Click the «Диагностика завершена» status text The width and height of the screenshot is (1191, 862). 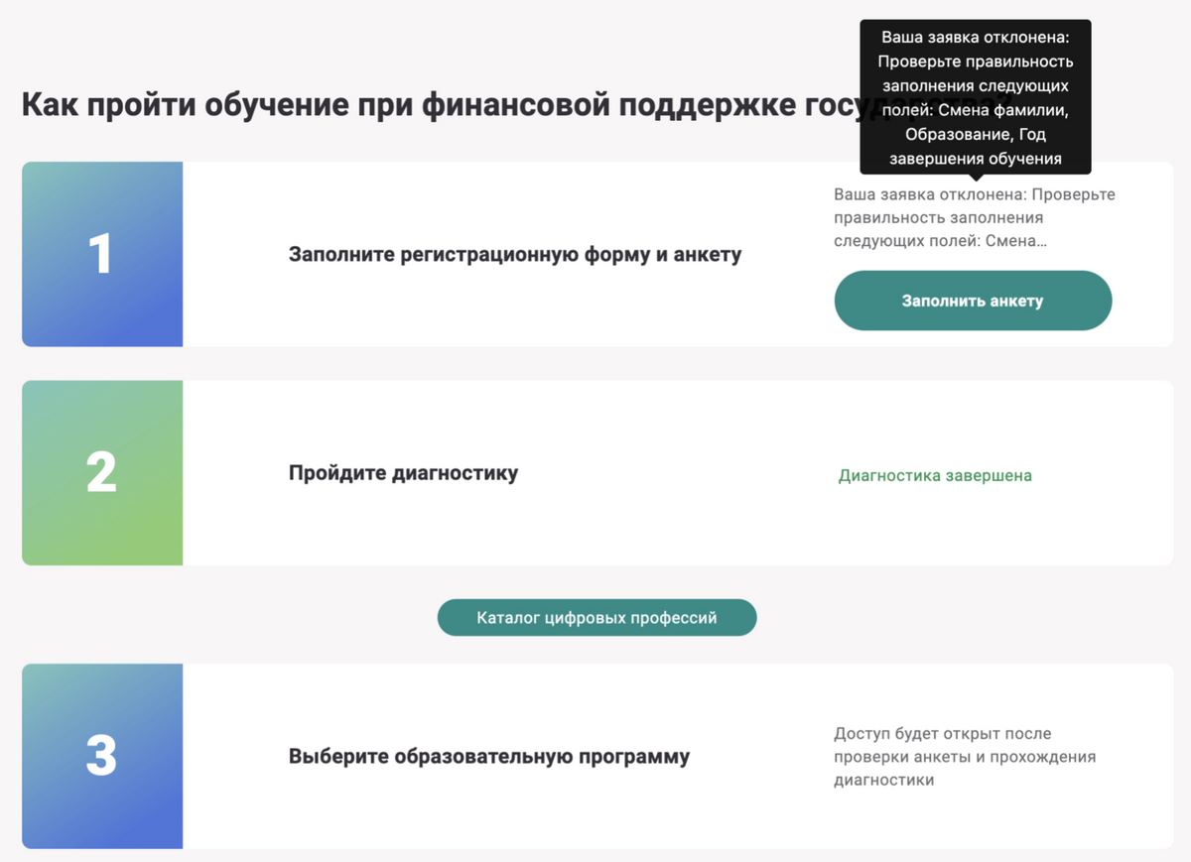click(935, 475)
